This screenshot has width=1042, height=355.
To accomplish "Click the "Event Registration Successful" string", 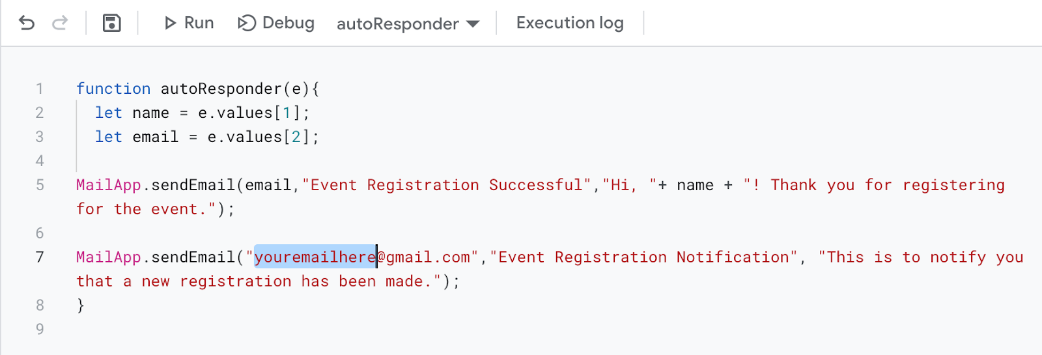I will point(446,185).
